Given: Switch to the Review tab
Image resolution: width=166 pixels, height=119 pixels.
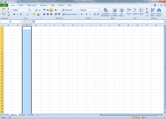Looking at the screenshot, I should point(61,5).
